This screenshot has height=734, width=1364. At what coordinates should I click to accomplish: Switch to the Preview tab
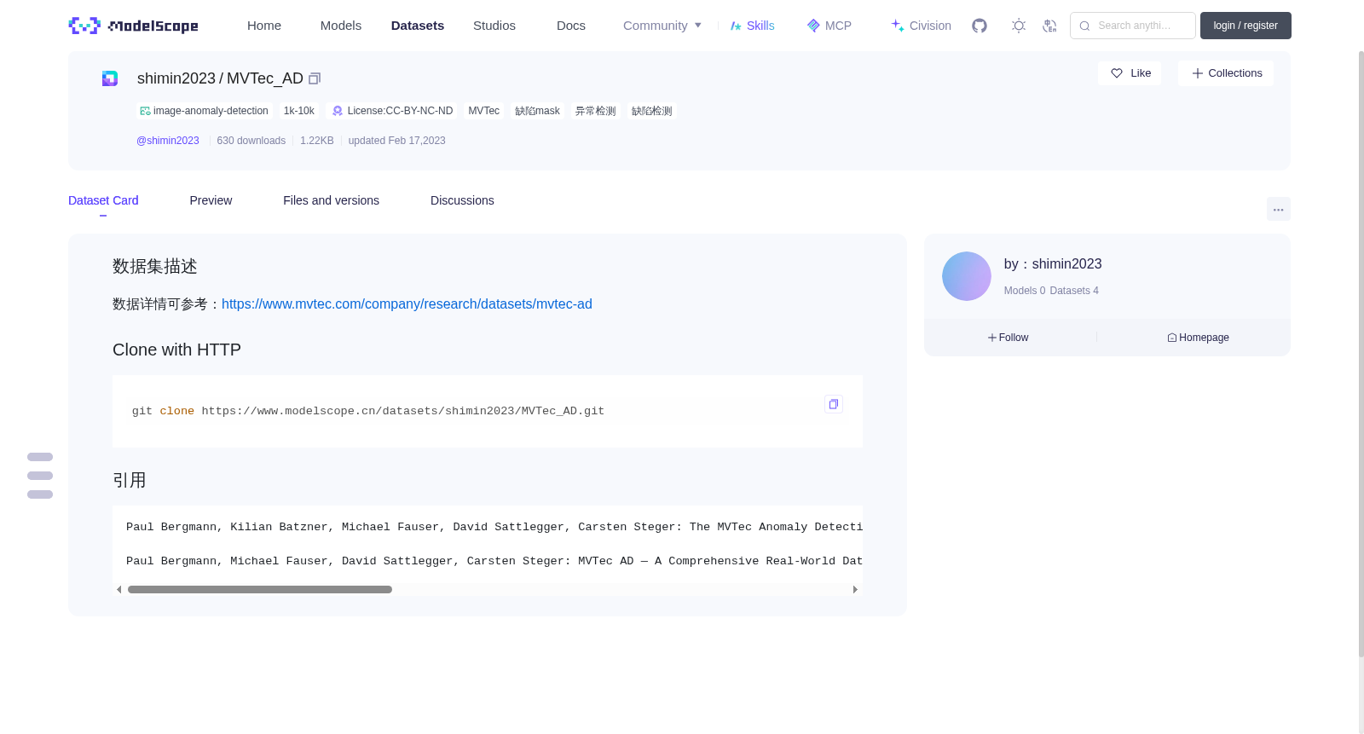[211, 200]
